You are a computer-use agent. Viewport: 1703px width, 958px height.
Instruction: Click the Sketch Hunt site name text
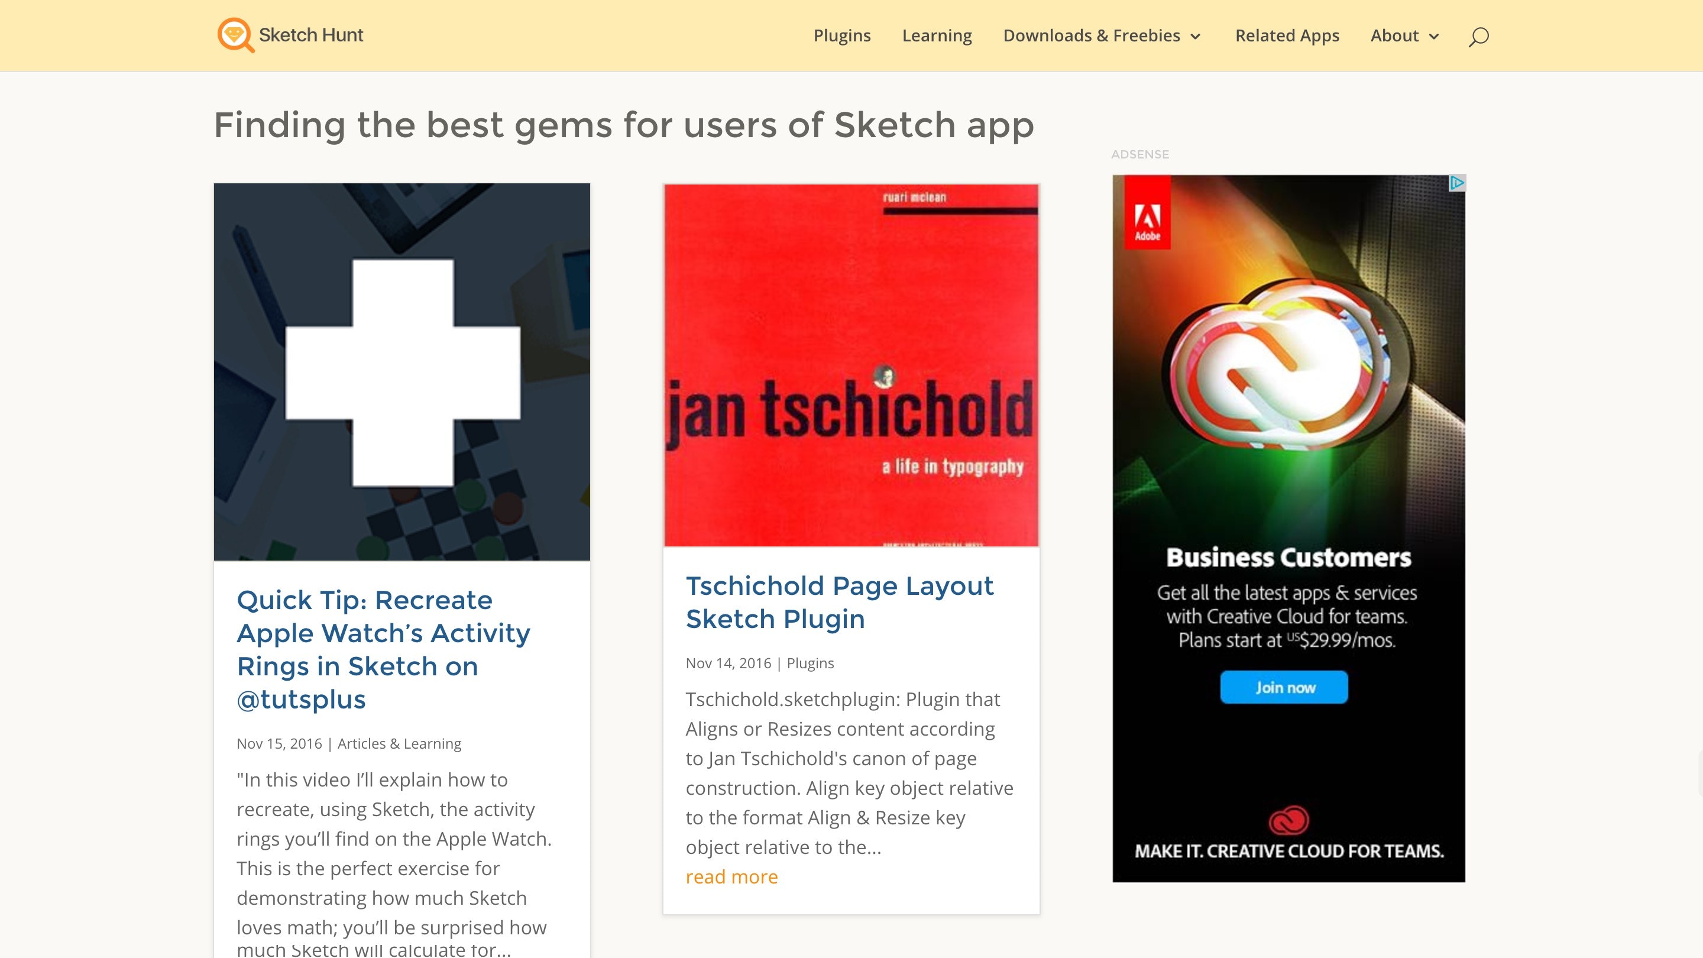(310, 35)
